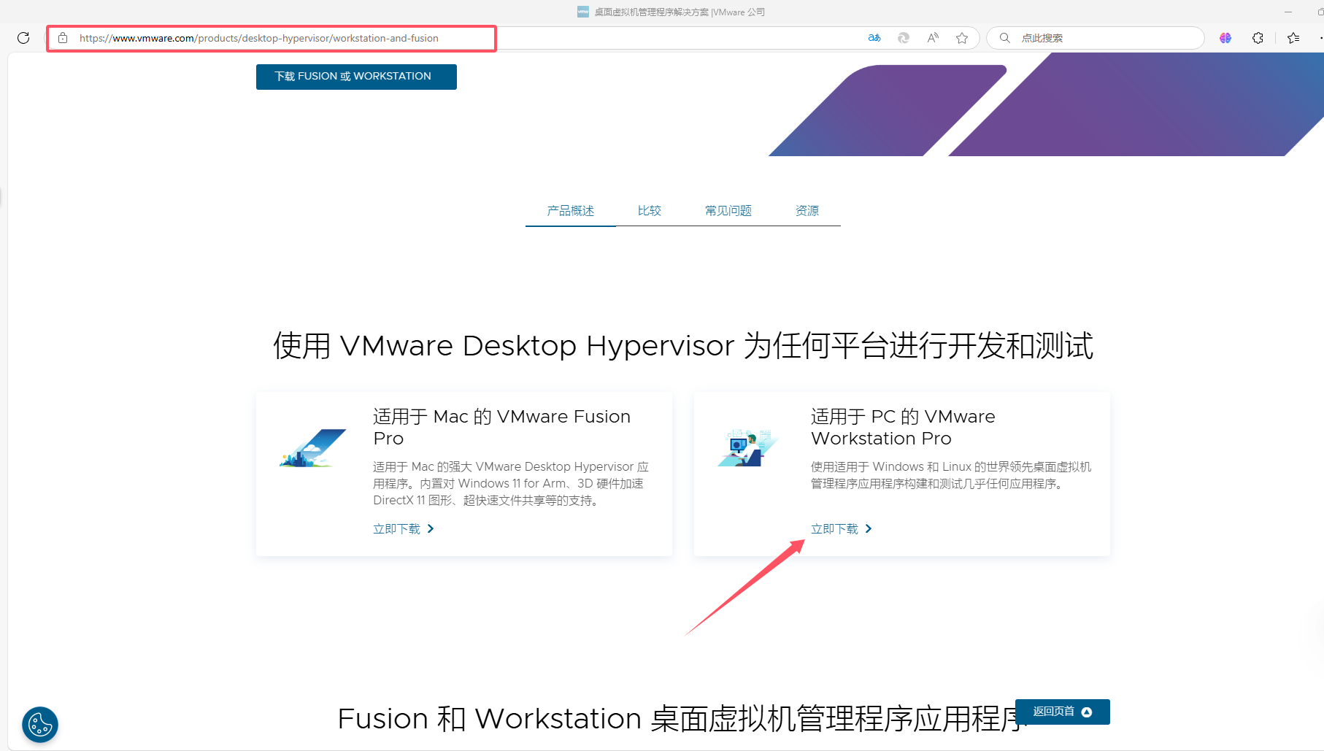This screenshot has width=1324, height=751.
Task: Click the Fusion 和 Workstation heading
Action: point(682,719)
